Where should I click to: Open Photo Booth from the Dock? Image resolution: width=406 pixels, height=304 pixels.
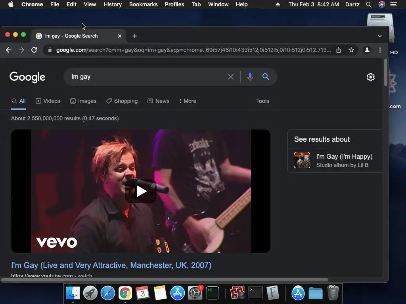pyautogui.click(x=237, y=293)
